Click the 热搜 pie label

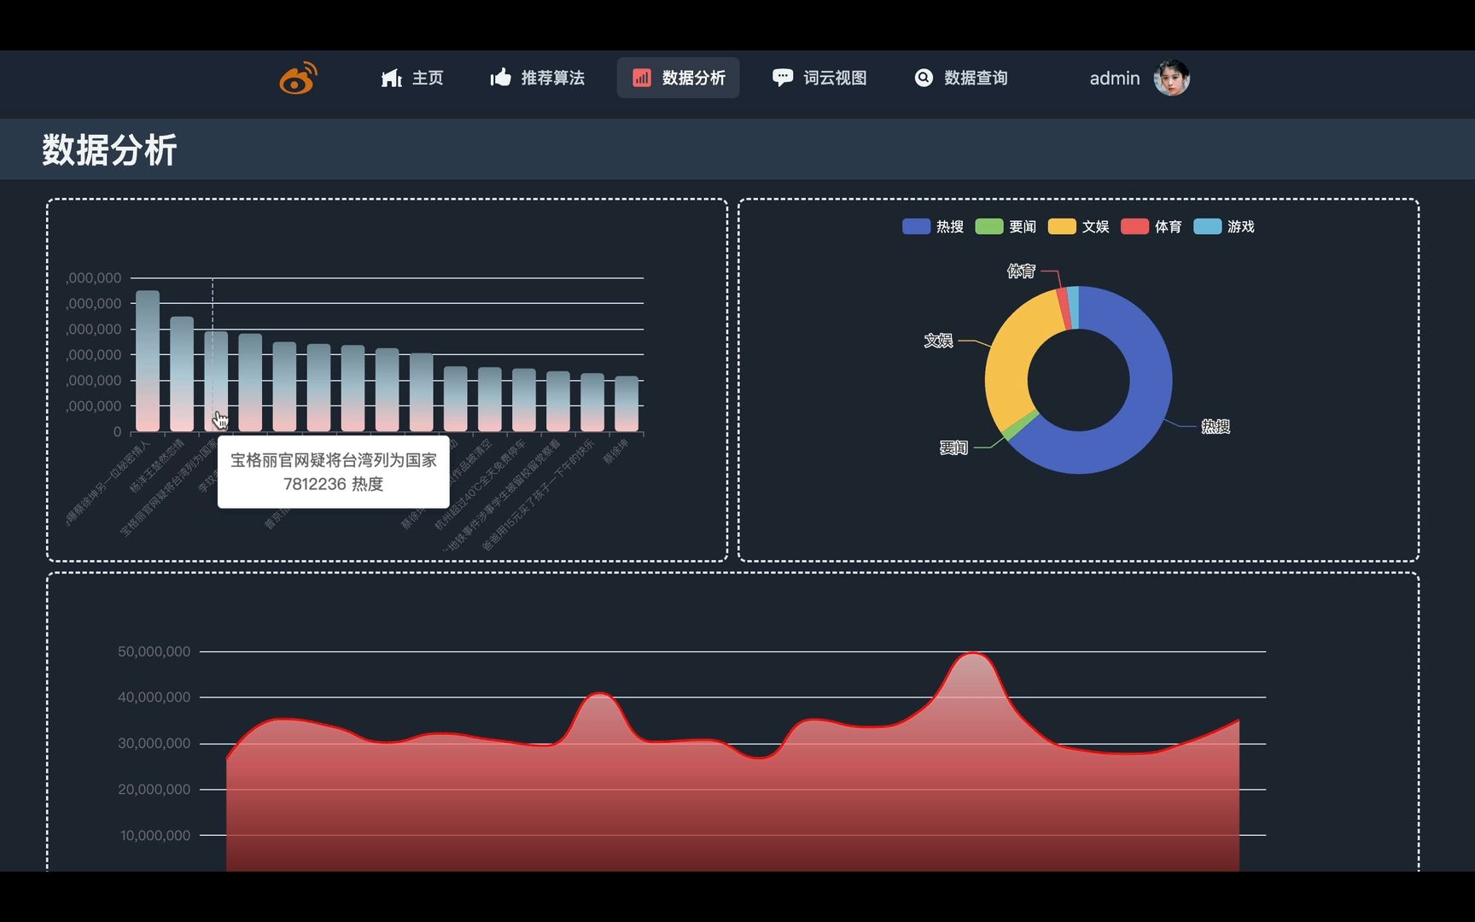(x=1216, y=426)
